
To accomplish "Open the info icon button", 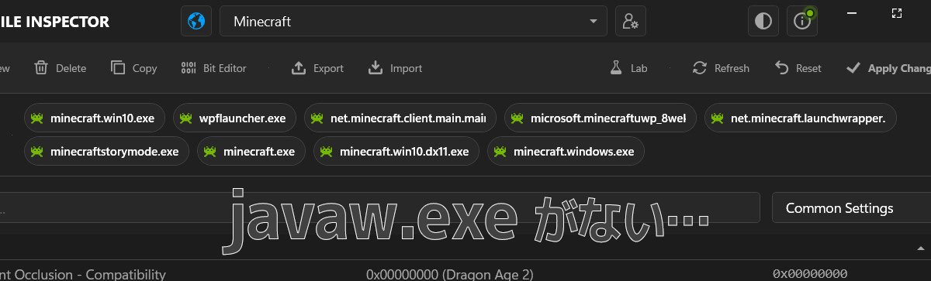I will click(802, 21).
